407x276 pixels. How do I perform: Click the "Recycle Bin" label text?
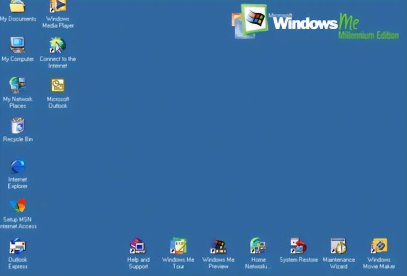coord(18,139)
